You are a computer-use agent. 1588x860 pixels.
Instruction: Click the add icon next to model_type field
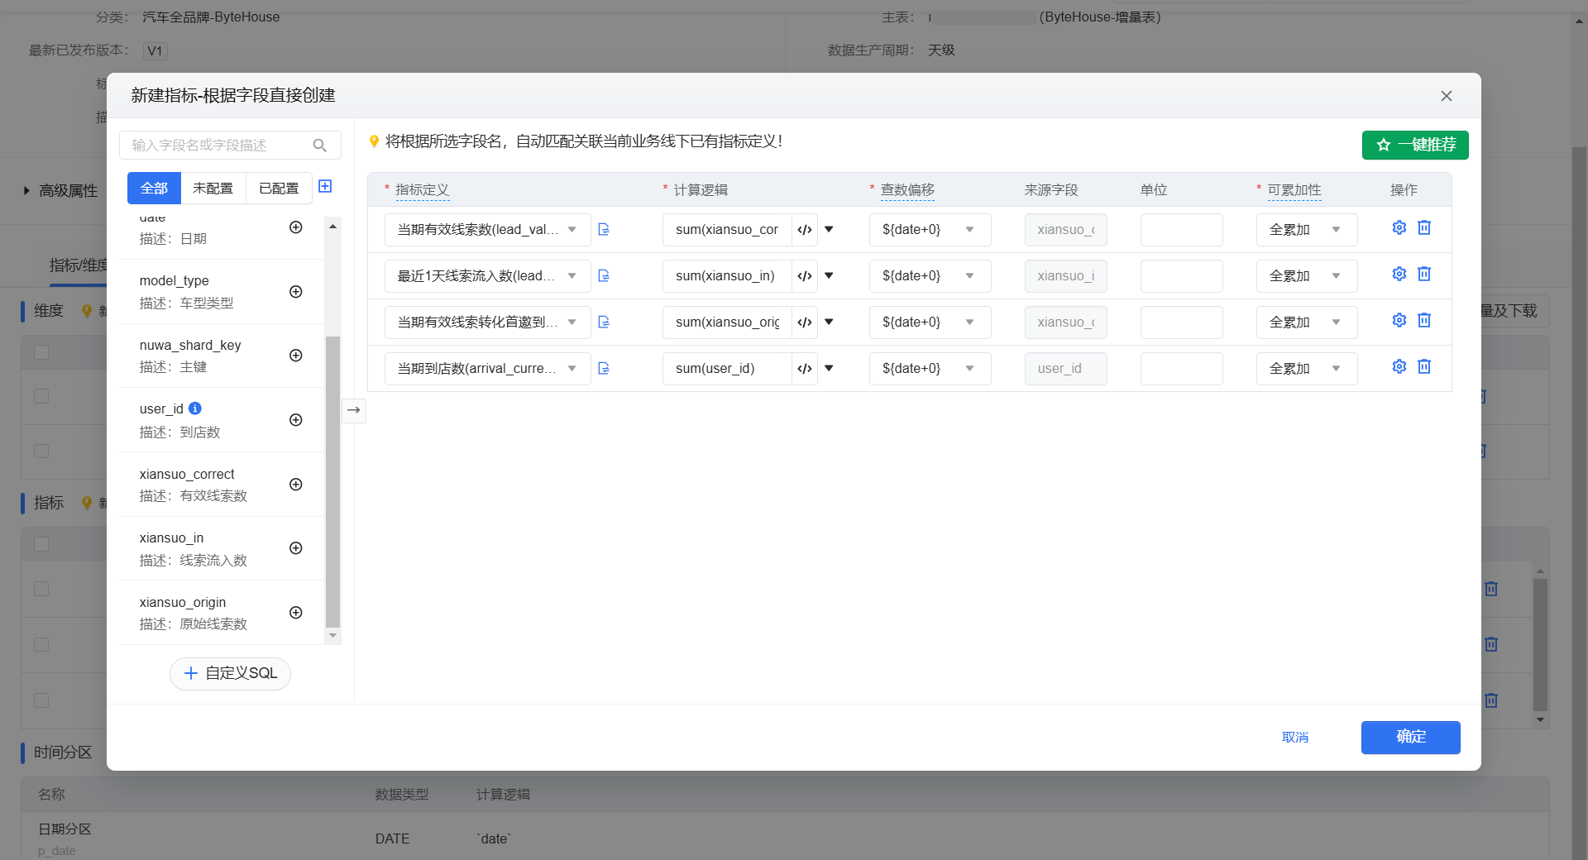tap(295, 292)
